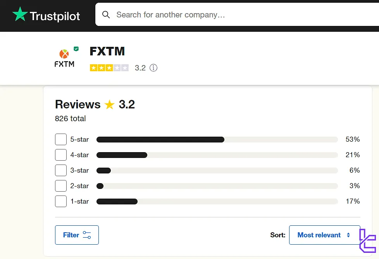Click the Trustpilot wordmark link
The height and width of the screenshot is (259, 379).
coord(55,16)
